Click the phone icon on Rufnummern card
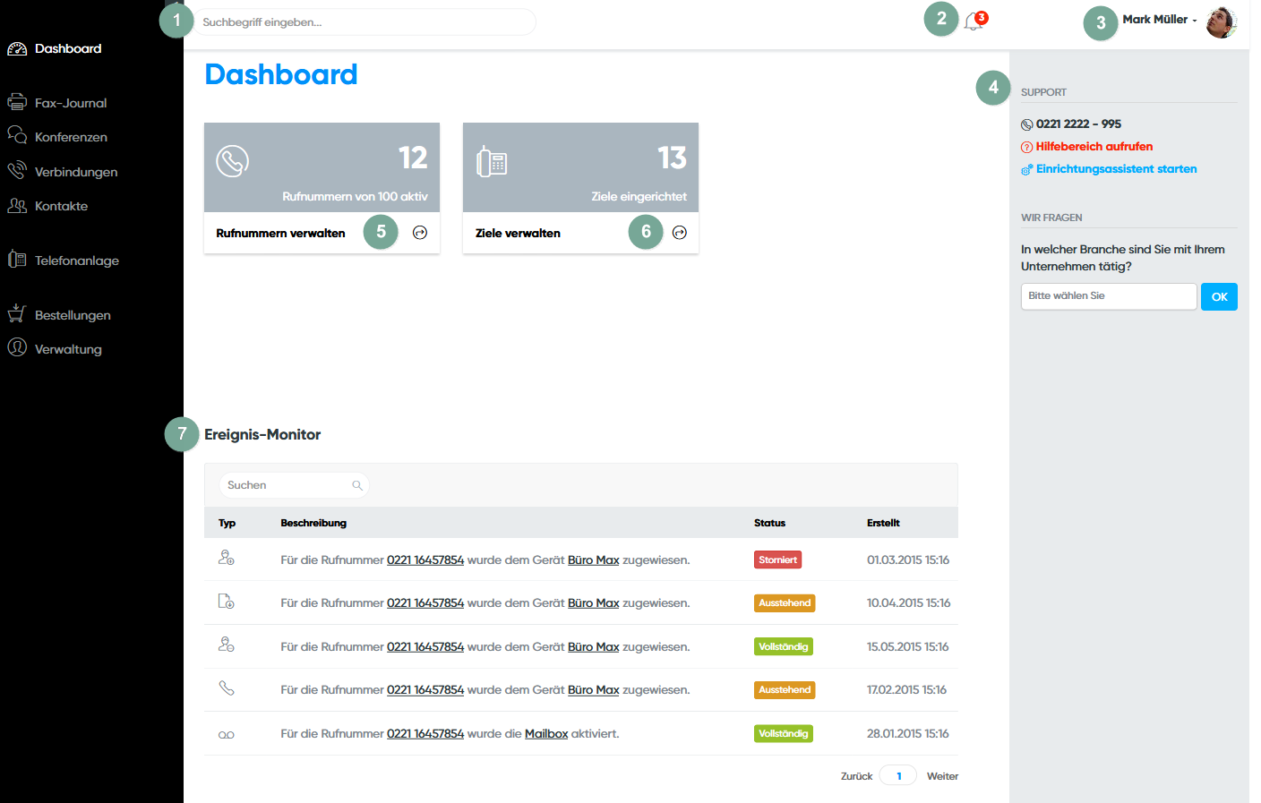The width and height of the screenshot is (1261, 803). click(x=232, y=161)
